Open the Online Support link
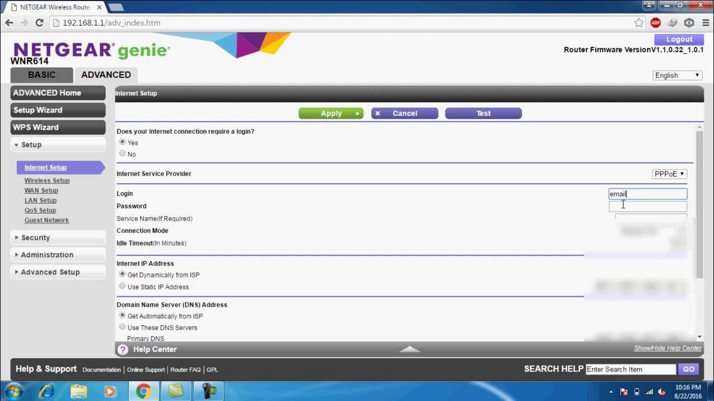 point(146,370)
